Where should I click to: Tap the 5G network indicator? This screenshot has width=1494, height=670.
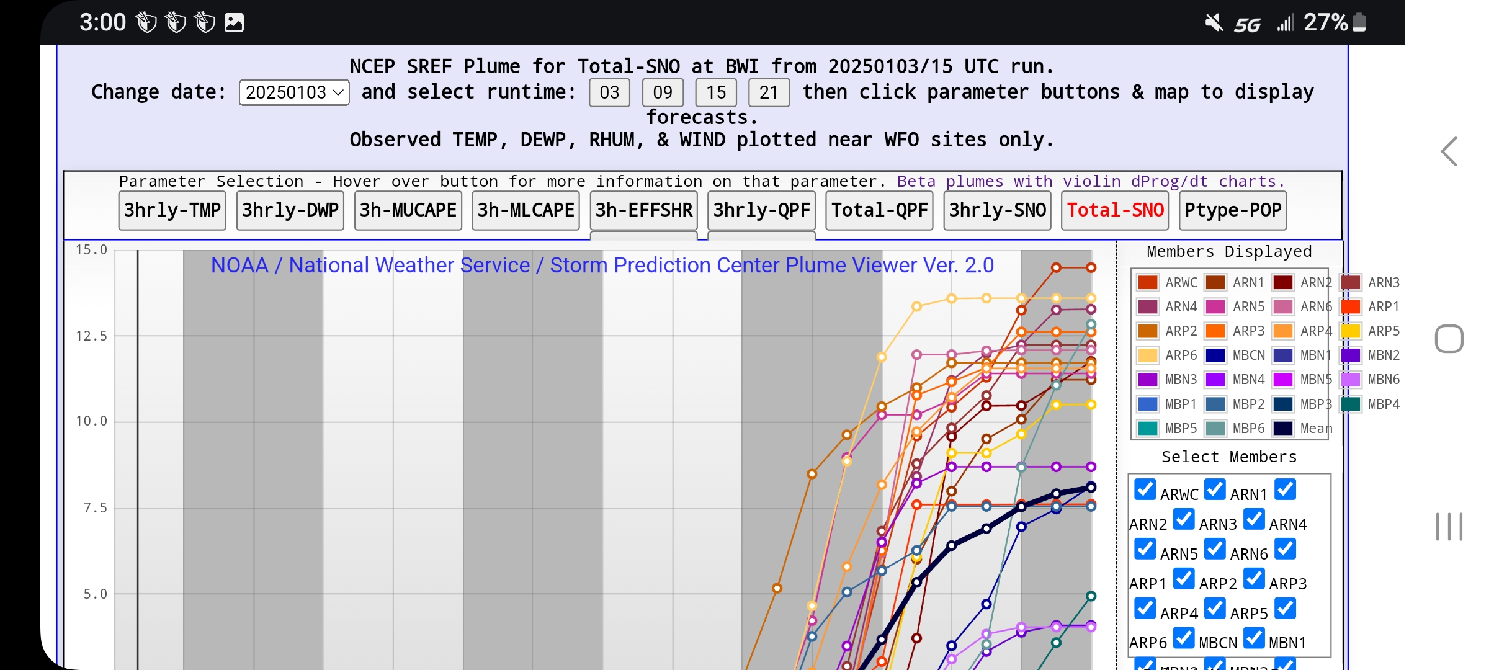coord(1247,24)
